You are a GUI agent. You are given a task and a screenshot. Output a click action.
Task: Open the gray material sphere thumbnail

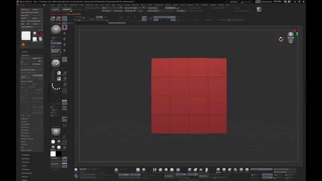[x=56, y=132]
